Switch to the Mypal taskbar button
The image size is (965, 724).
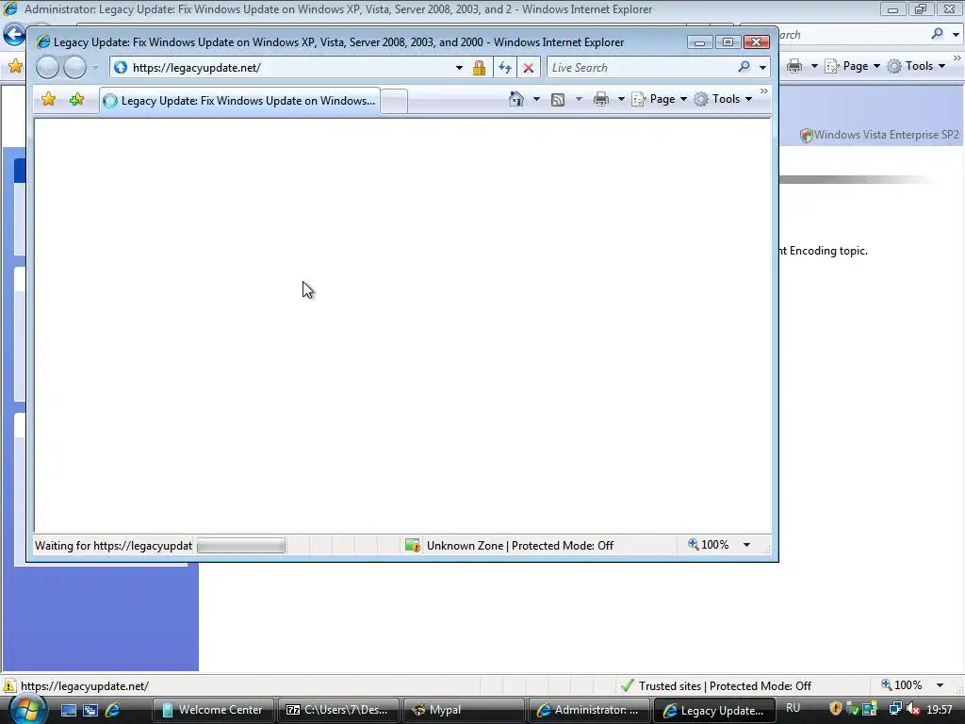click(464, 710)
